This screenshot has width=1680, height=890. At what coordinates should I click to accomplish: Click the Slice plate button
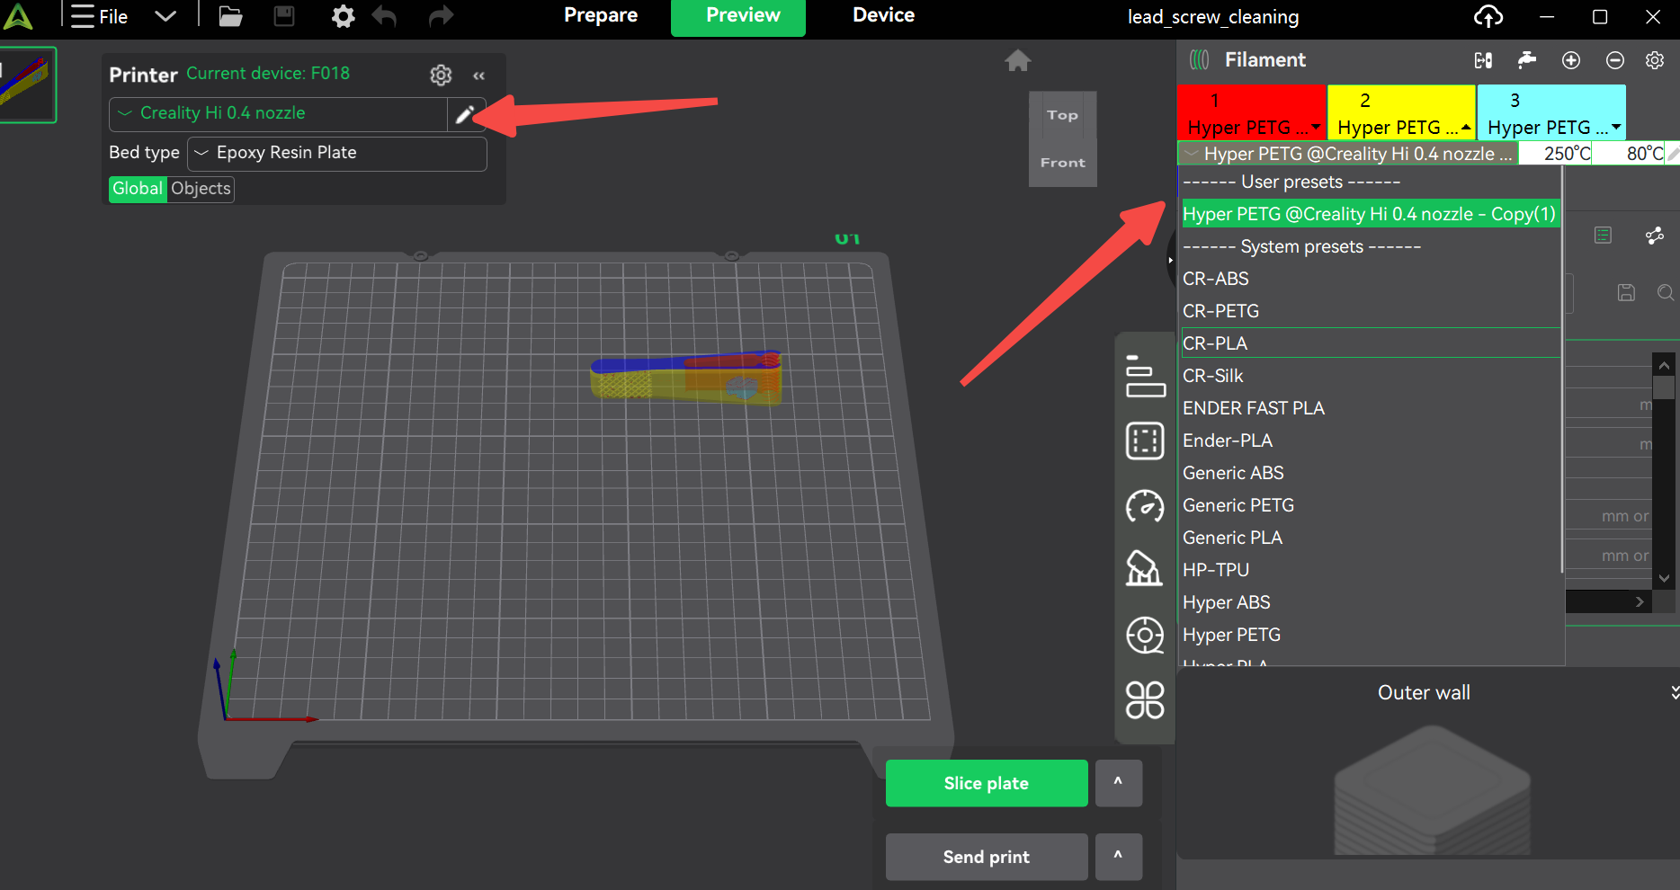(986, 783)
